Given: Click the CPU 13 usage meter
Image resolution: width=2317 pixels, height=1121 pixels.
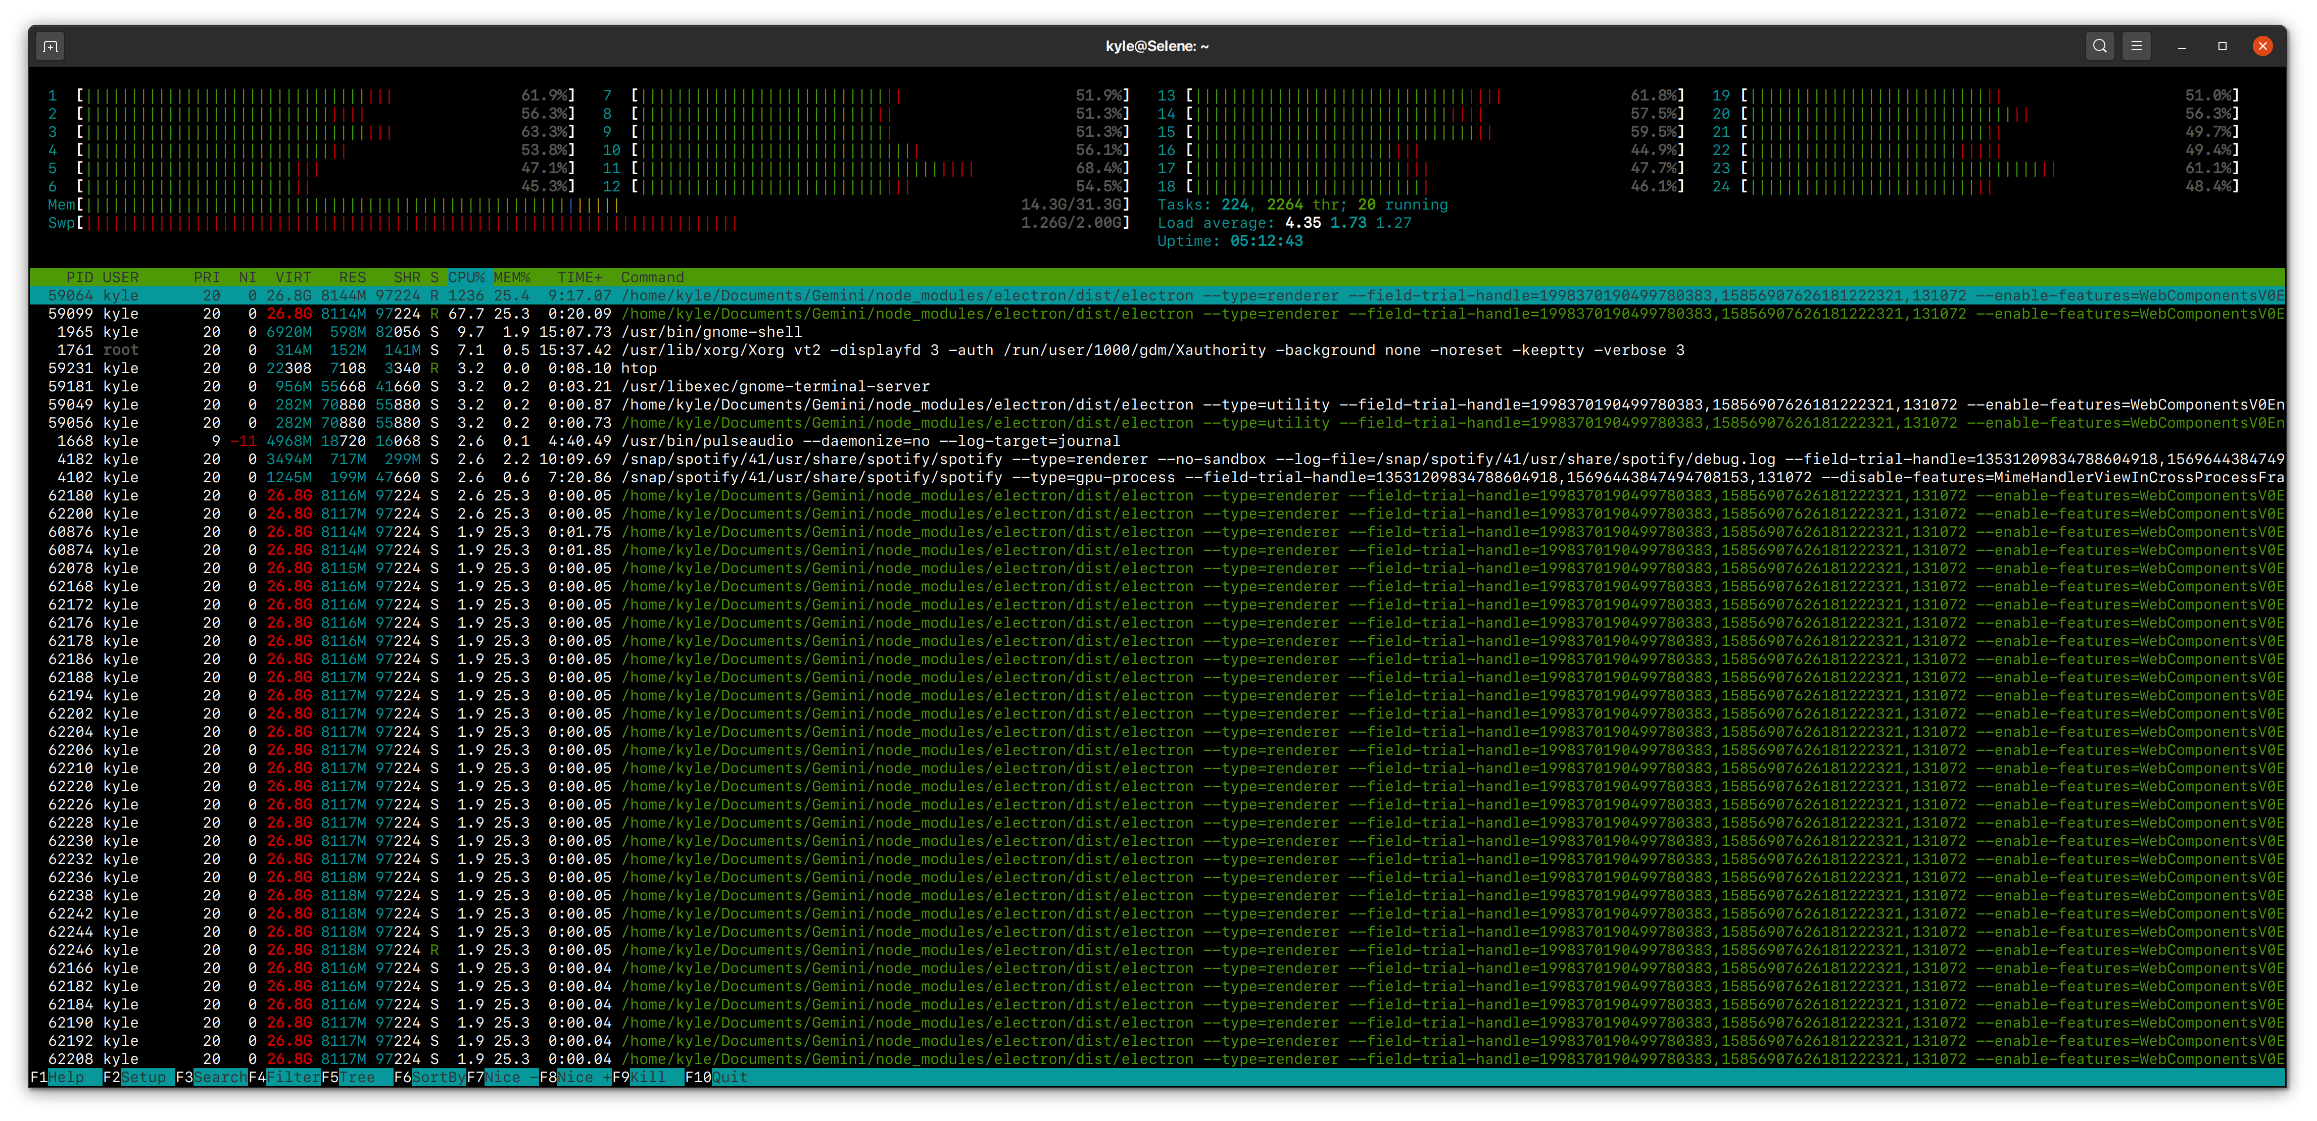Looking at the screenshot, I should click(x=1421, y=95).
